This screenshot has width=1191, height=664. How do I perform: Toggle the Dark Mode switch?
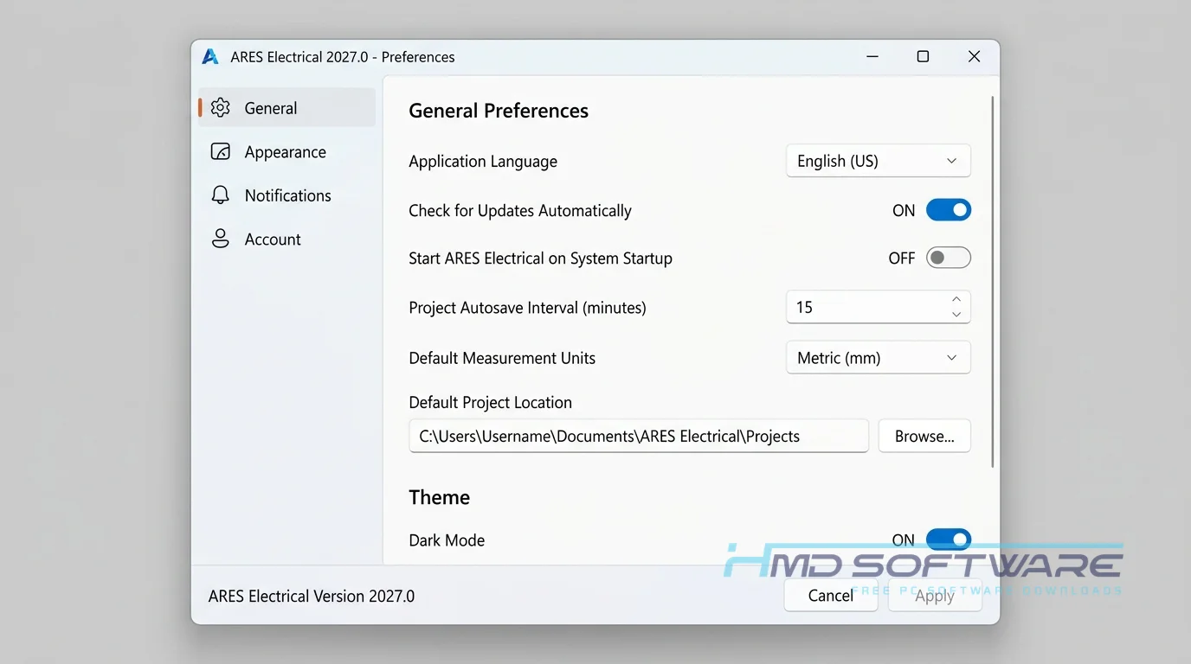point(949,539)
